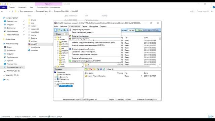Image resolution: width=215 pixels, height=121 pixels.
Task: Click the 'Дата' column header in image list
Action: 146,38
